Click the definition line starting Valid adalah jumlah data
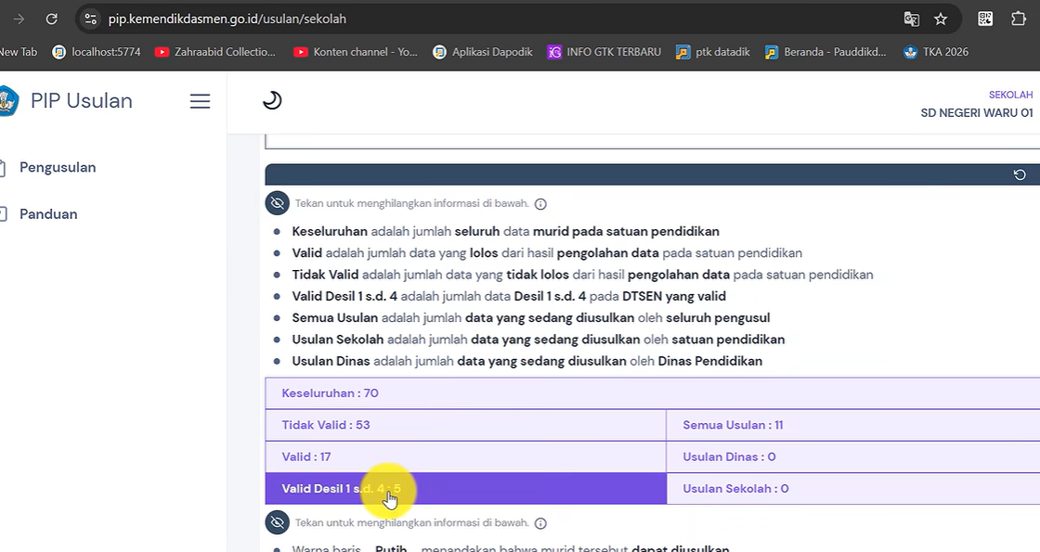This screenshot has height=552, width=1040. coord(547,253)
